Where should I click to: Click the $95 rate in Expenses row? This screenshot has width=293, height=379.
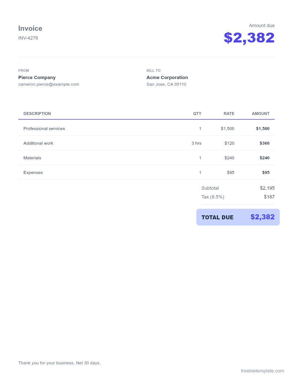(x=231, y=172)
